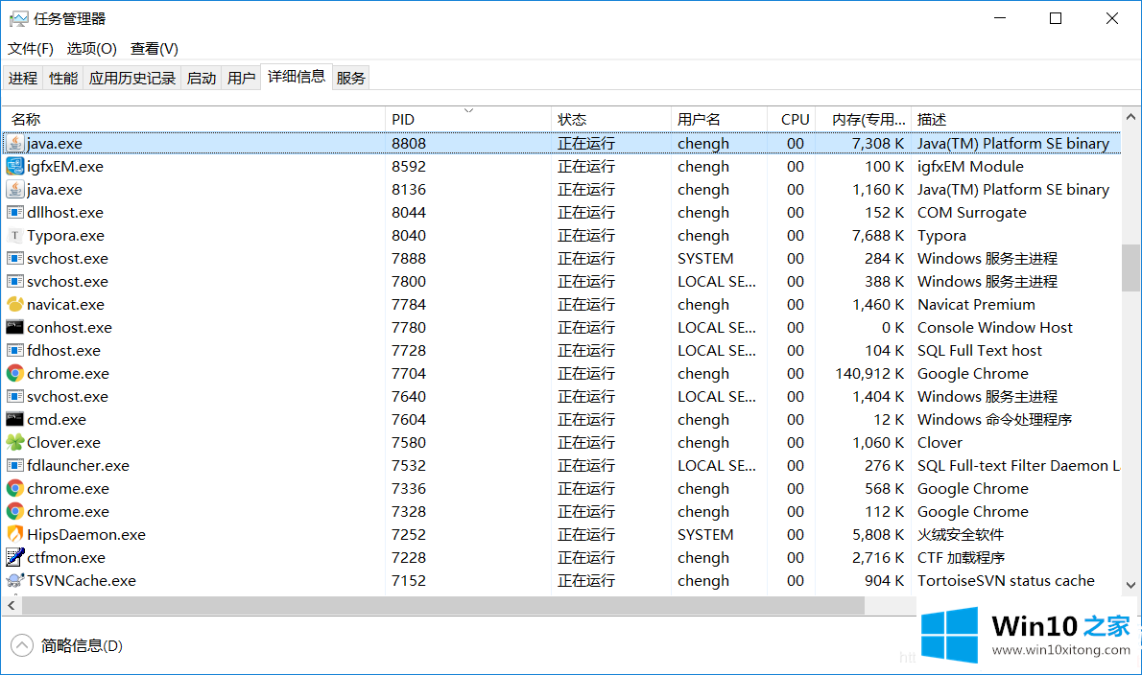Click the TortoiseSVN status cache description

tap(1006, 580)
